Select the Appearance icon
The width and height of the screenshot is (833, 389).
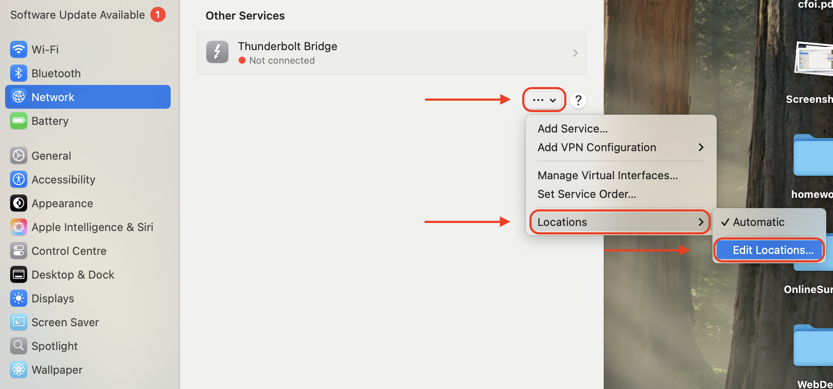click(x=18, y=203)
